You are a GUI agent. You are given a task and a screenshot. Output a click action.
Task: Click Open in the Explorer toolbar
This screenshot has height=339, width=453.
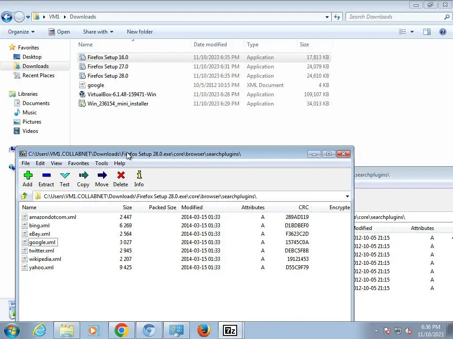[x=59, y=32]
